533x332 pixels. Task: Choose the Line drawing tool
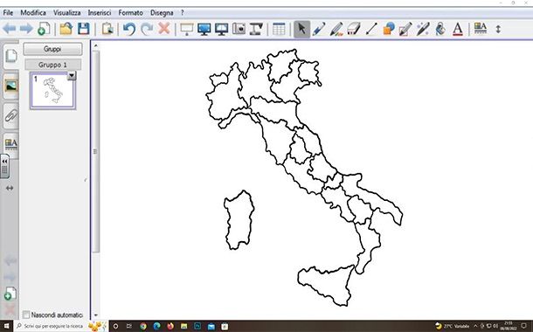point(371,29)
